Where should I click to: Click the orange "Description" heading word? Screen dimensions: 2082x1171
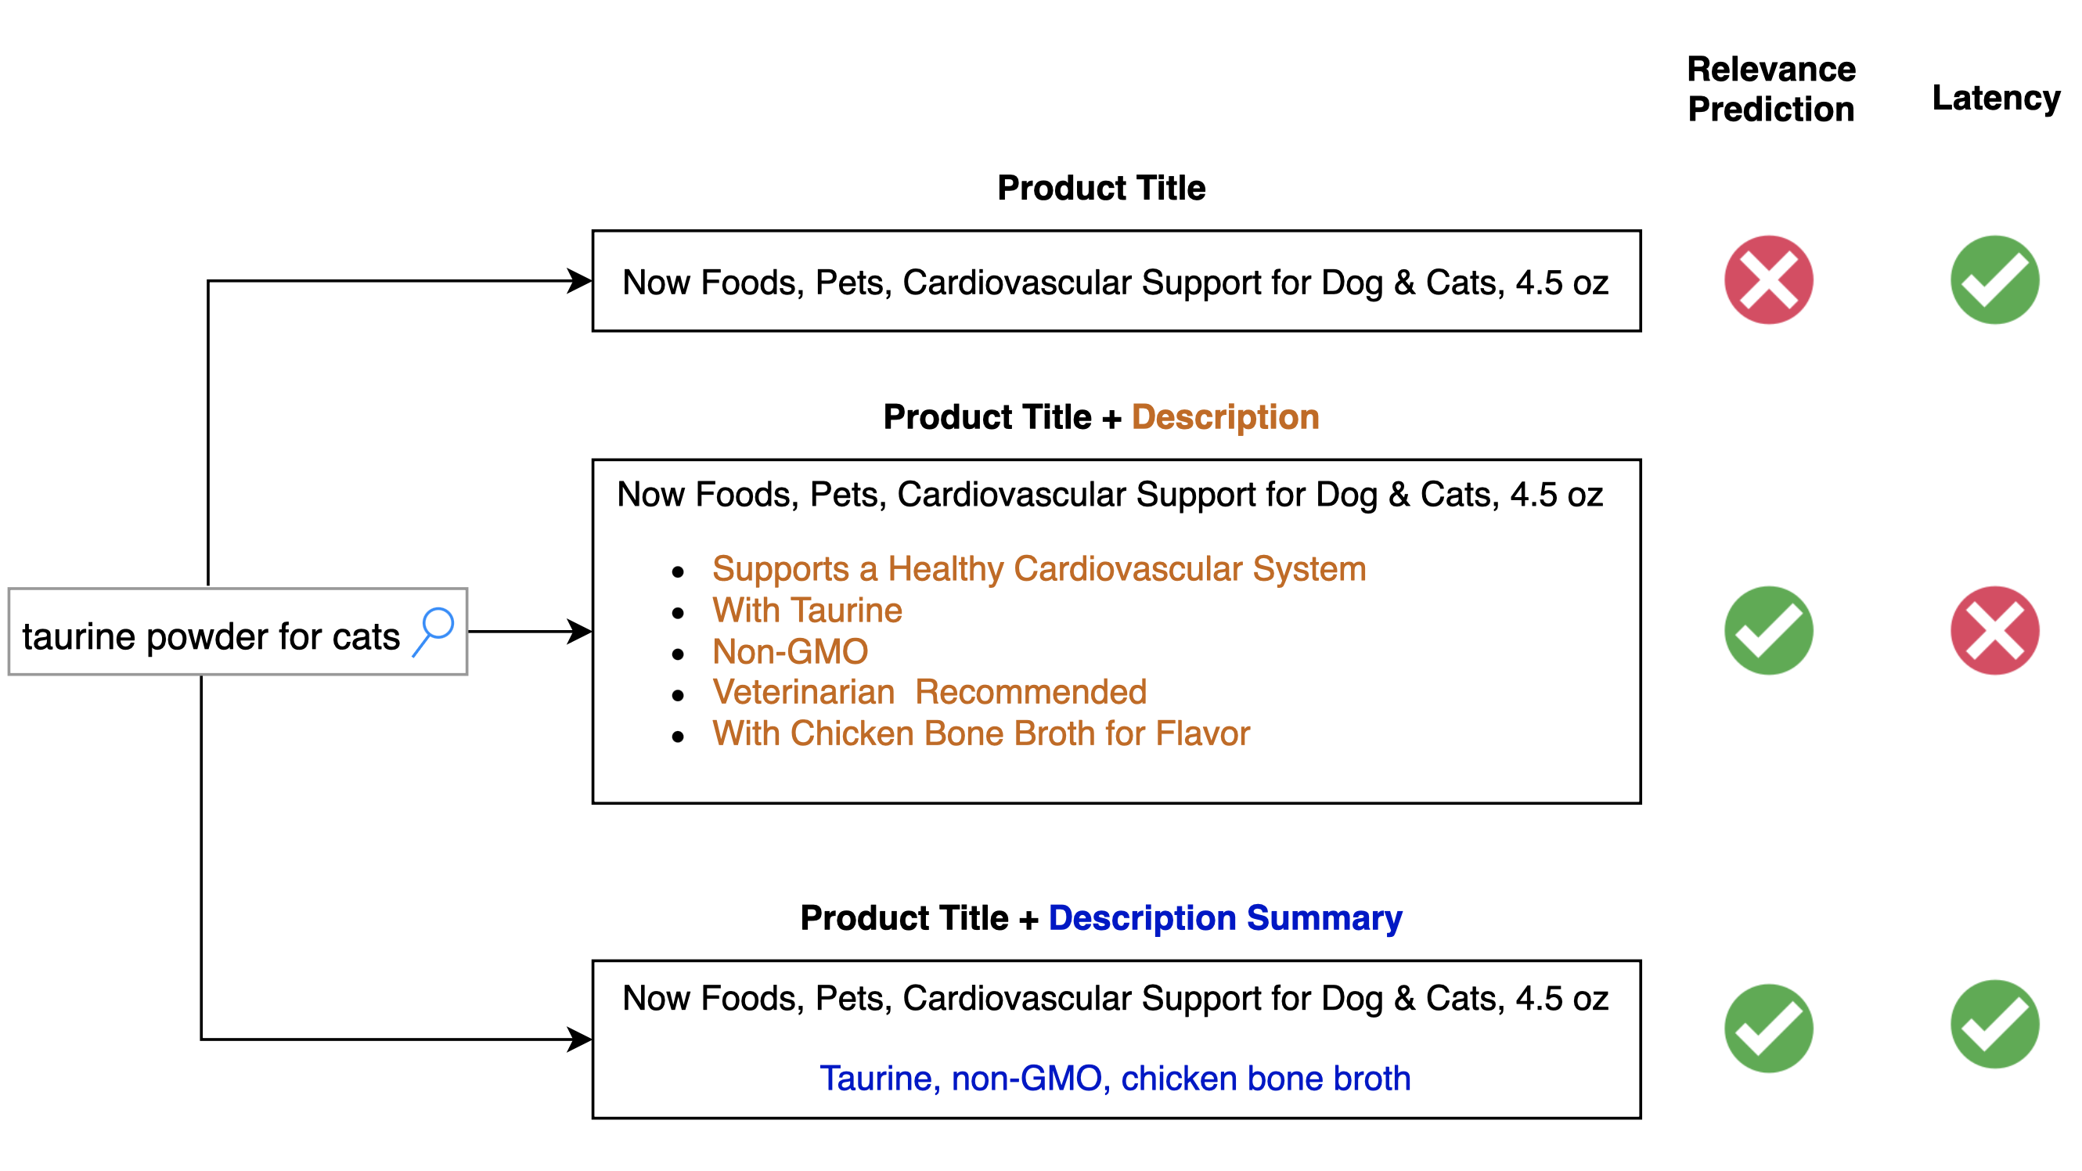point(1224,417)
